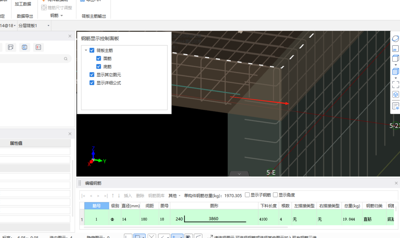This screenshot has height=238, width=400.
Task: Close the 编辑钢筋 panel
Action: pos(396,183)
